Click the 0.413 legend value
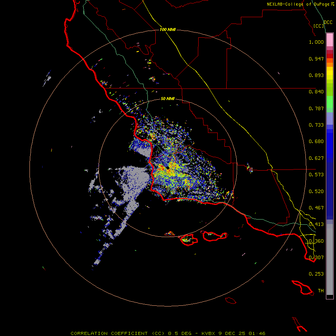This screenshot has height=336, width=336. (316, 224)
